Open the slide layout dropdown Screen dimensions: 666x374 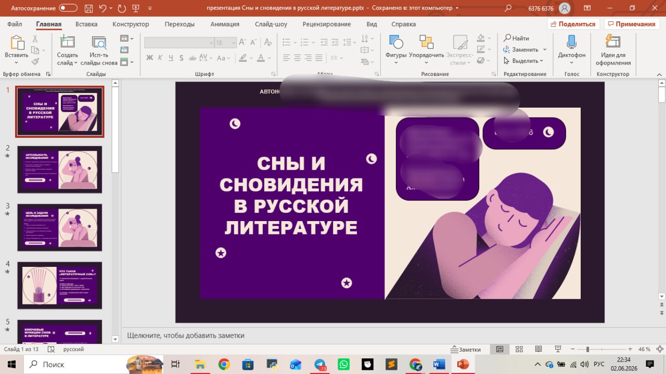tap(127, 38)
